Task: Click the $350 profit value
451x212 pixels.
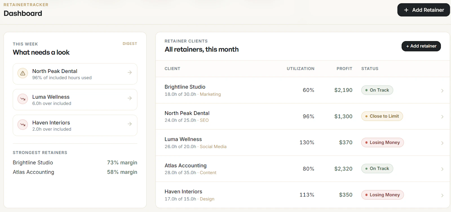Action: tap(346, 195)
